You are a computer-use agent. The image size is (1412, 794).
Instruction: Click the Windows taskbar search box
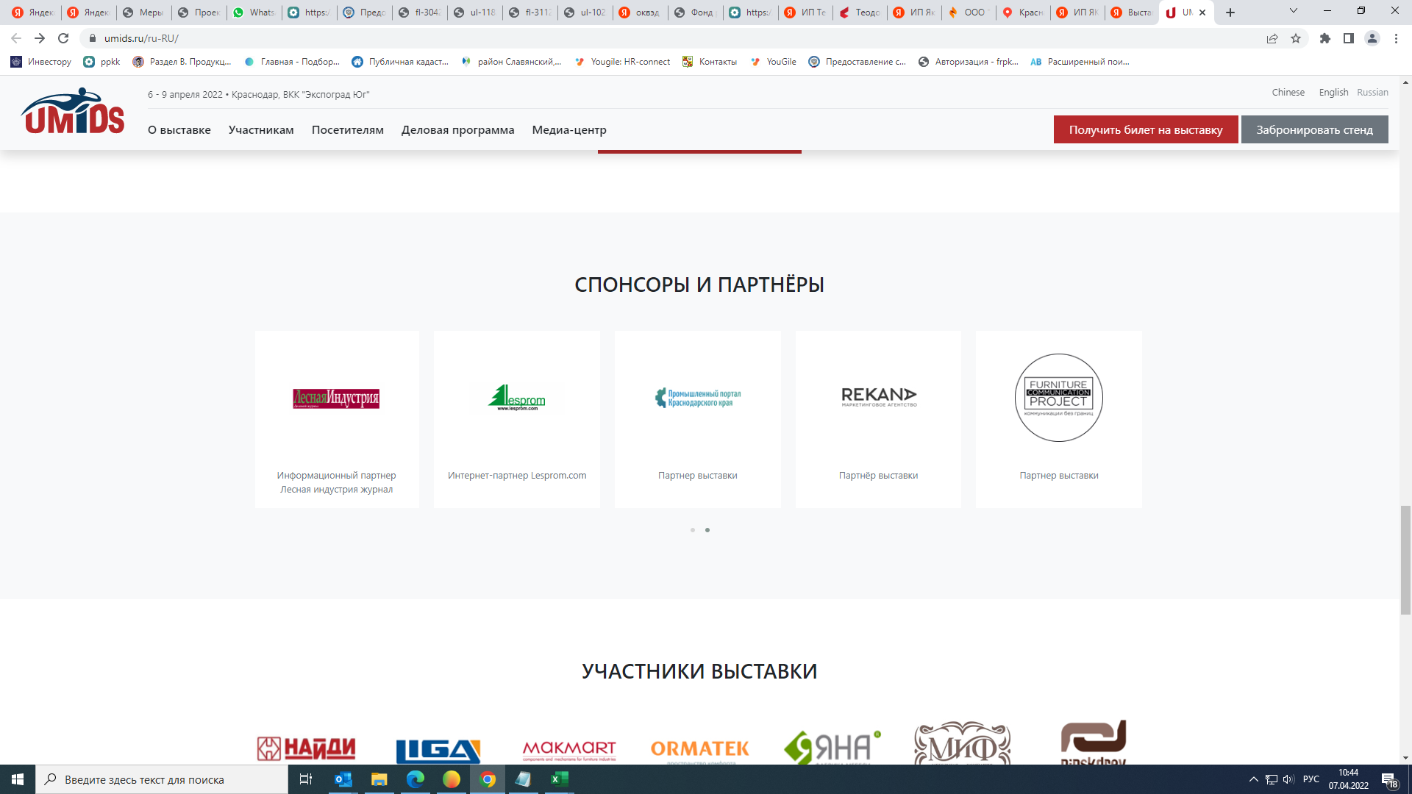pyautogui.click(x=162, y=779)
